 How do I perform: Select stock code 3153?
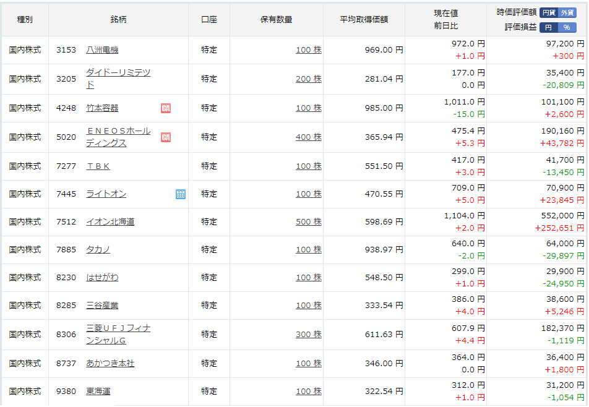coord(66,49)
